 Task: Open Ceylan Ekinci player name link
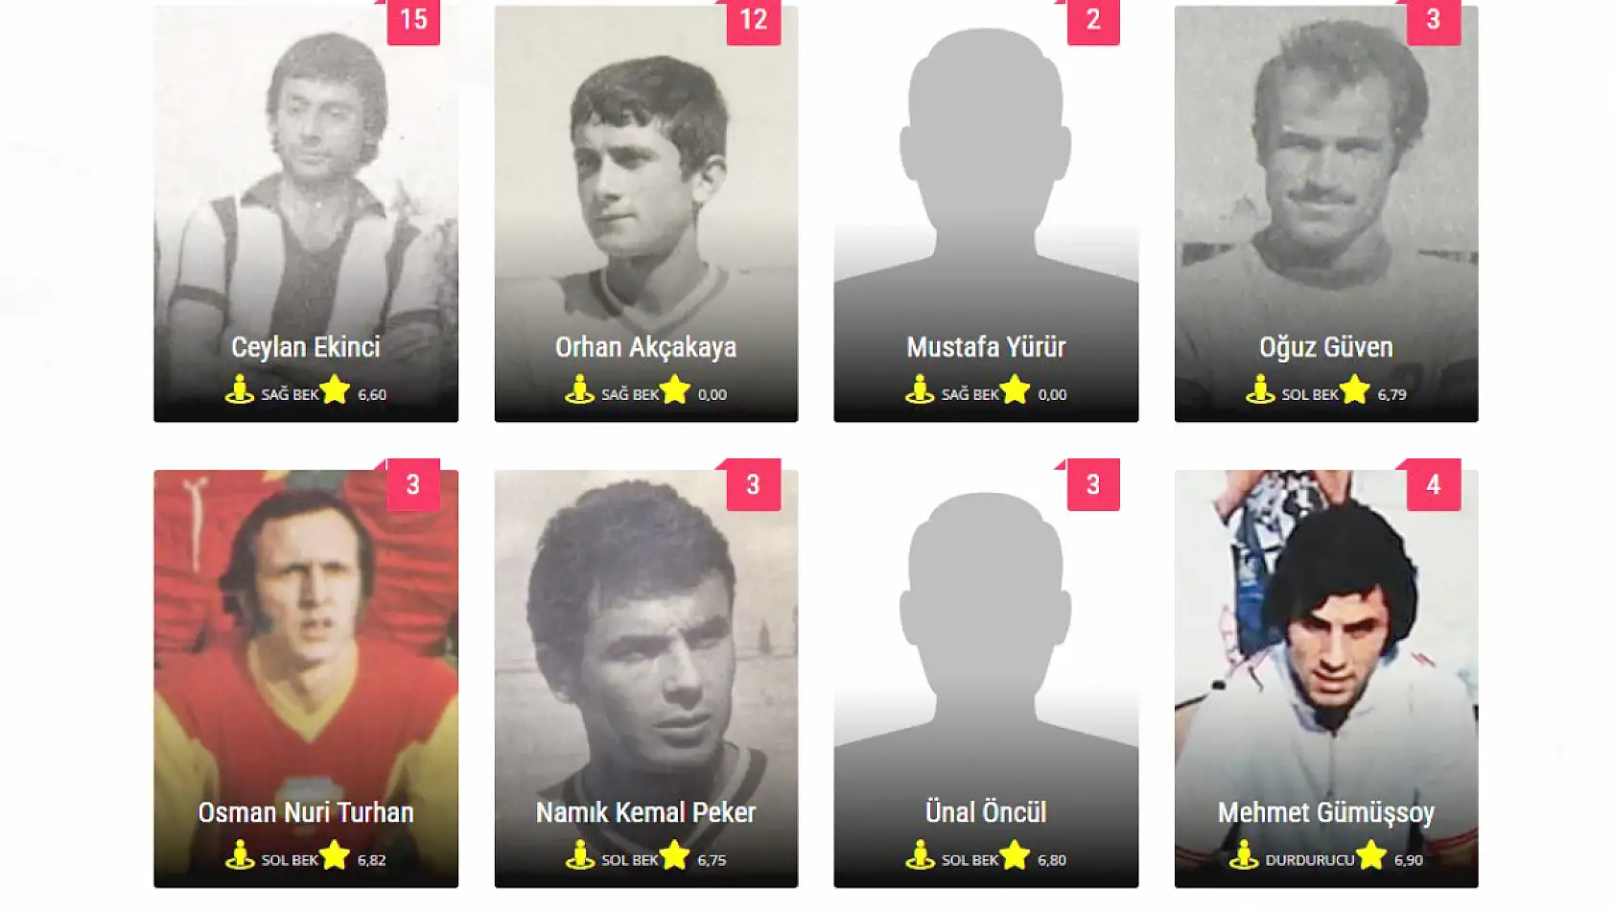[306, 347]
